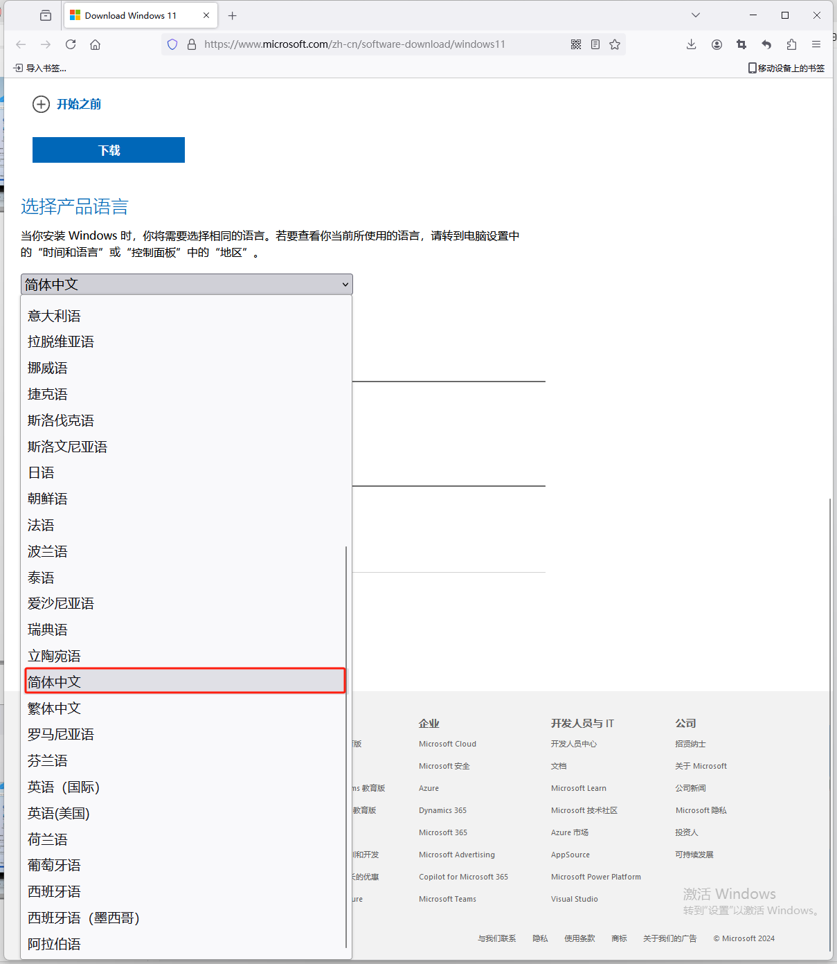
Task: Open Microsoft Power Platform link
Action: click(x=596, y=877)
